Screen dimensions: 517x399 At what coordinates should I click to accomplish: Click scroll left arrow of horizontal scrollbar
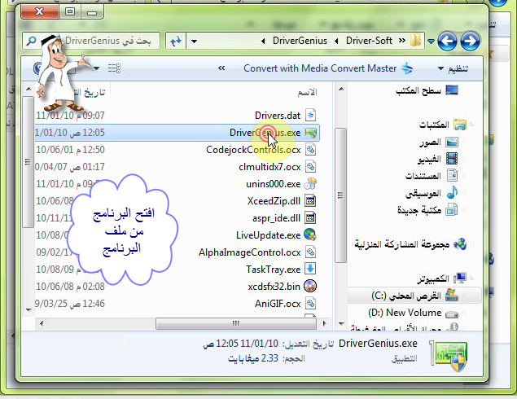(42, 323)
